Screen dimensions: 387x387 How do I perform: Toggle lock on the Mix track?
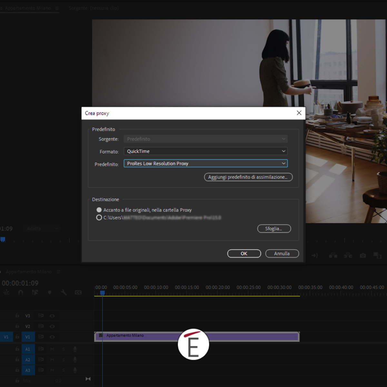coord(17,381)
